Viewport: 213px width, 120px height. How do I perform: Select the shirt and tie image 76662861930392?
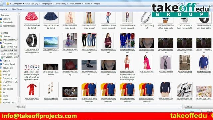click(x=165, y=62)
